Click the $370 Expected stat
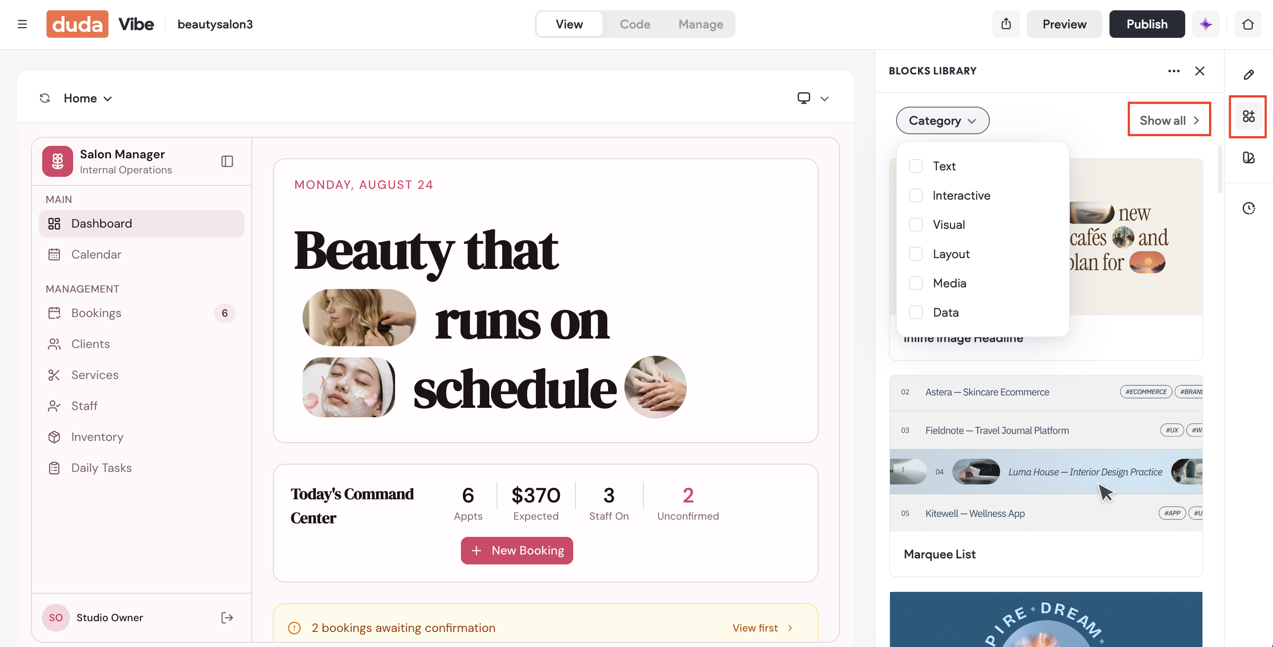The width and height of the screenshot is (1273, 647). [536, 503]
